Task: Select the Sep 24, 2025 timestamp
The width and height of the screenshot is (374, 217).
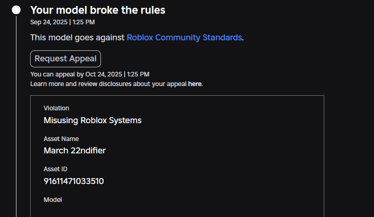Action: click(48, 22)
